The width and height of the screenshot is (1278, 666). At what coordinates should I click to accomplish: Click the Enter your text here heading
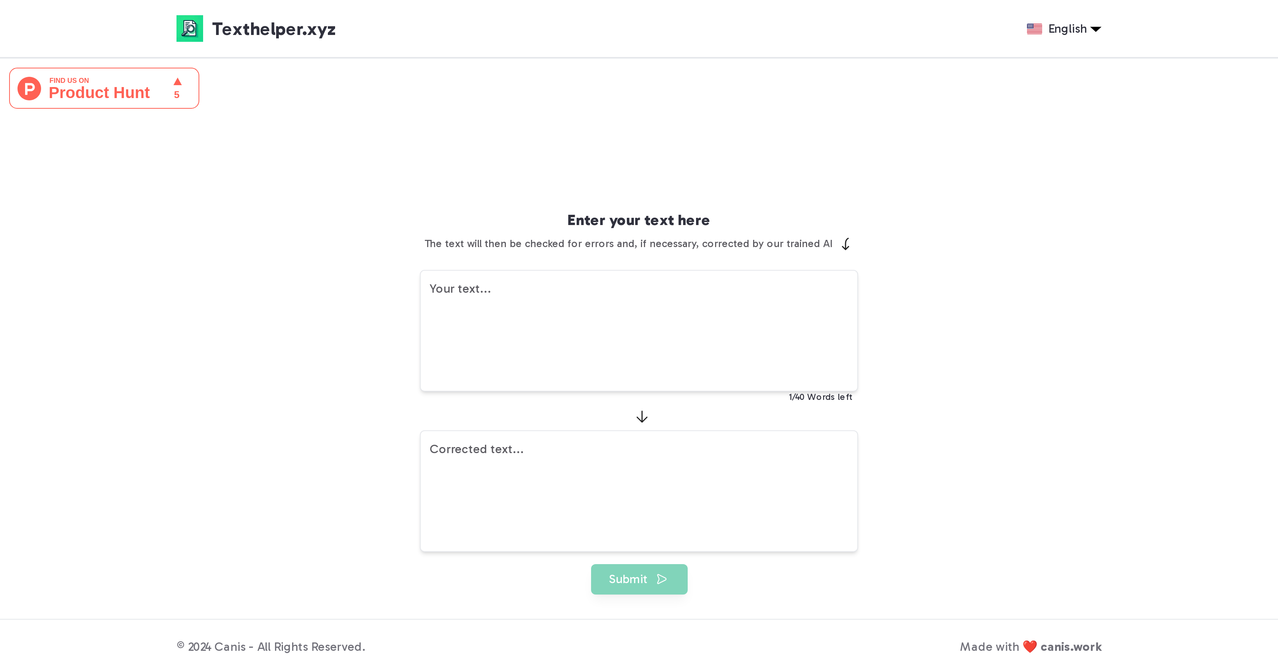click(639, 220)
